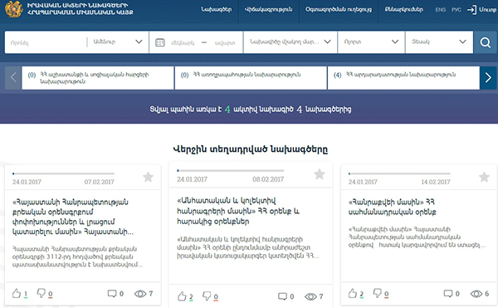Click progress bar on draft ending 07.02.2017
This screenshot has width=498, height=308.
63,174
